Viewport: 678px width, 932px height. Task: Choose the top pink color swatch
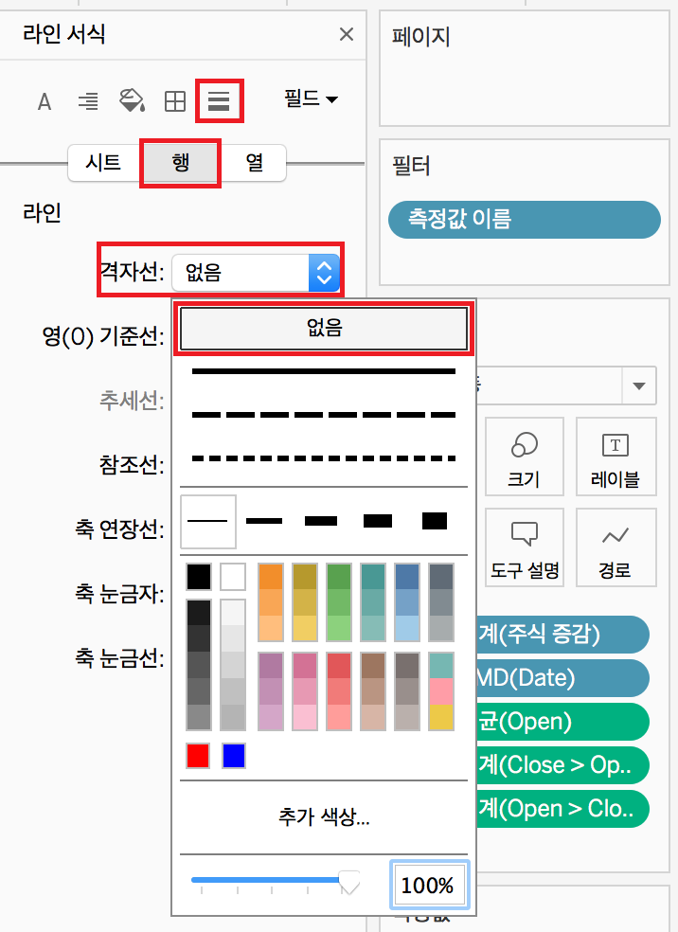pyautogui.click(x=305, y=665)
